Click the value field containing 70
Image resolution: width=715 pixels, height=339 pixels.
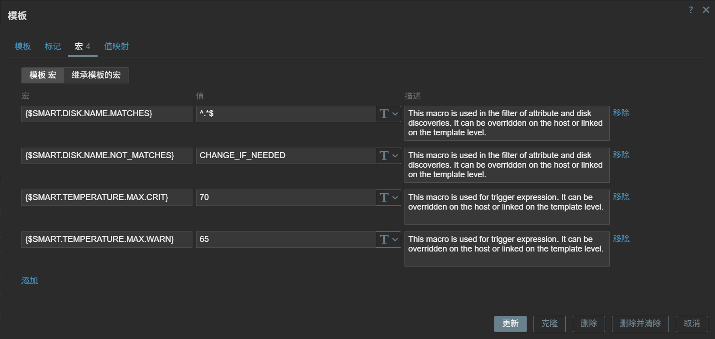coord(286,198)
